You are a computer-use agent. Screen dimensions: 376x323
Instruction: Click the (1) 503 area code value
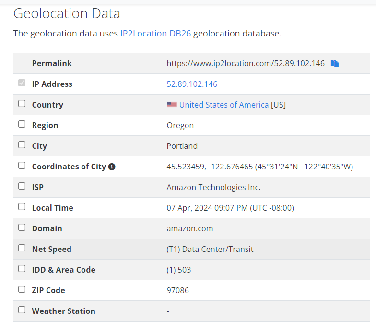[x=178, y=270]
